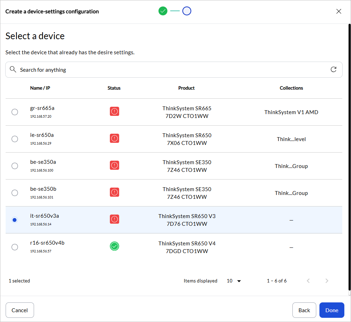Click the red alert status icon for gr-sr665a
351x322 pixels.
click(x=114, y=111)
